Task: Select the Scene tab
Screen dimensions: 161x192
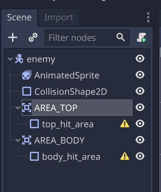Action: (x=19, y=18)
